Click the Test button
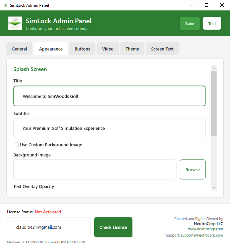 [x=212, y=24]
